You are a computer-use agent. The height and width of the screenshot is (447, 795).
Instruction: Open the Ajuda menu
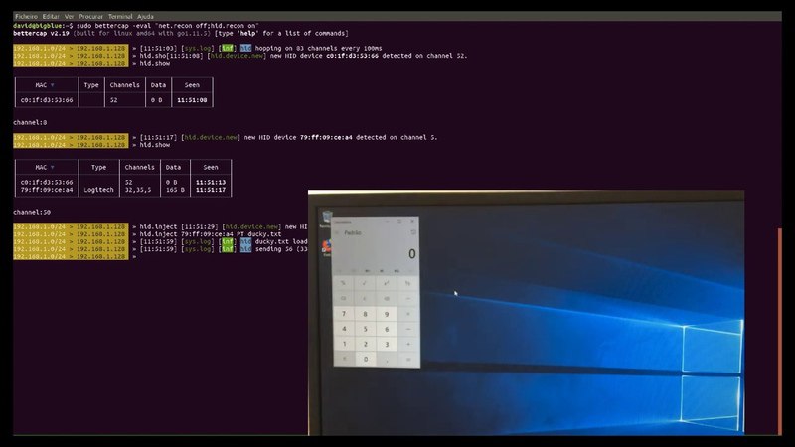tap(145, 16)
